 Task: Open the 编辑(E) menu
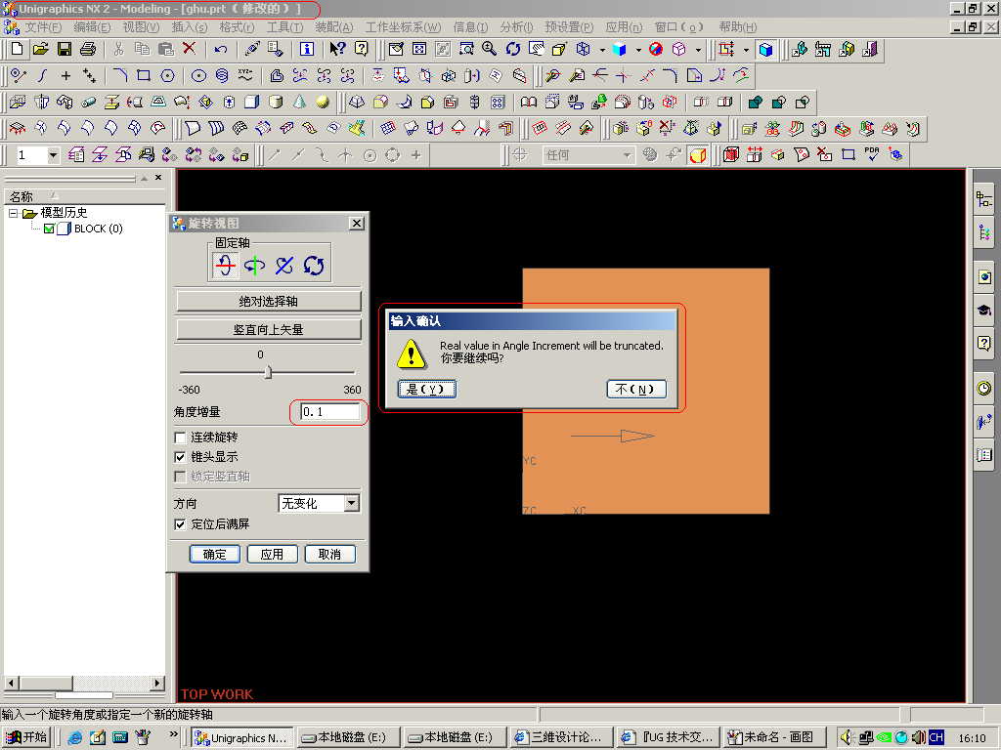point(92,27)
